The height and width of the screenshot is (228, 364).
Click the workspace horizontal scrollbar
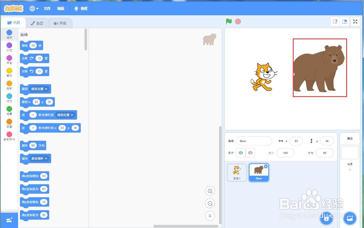tap(186, 226)
